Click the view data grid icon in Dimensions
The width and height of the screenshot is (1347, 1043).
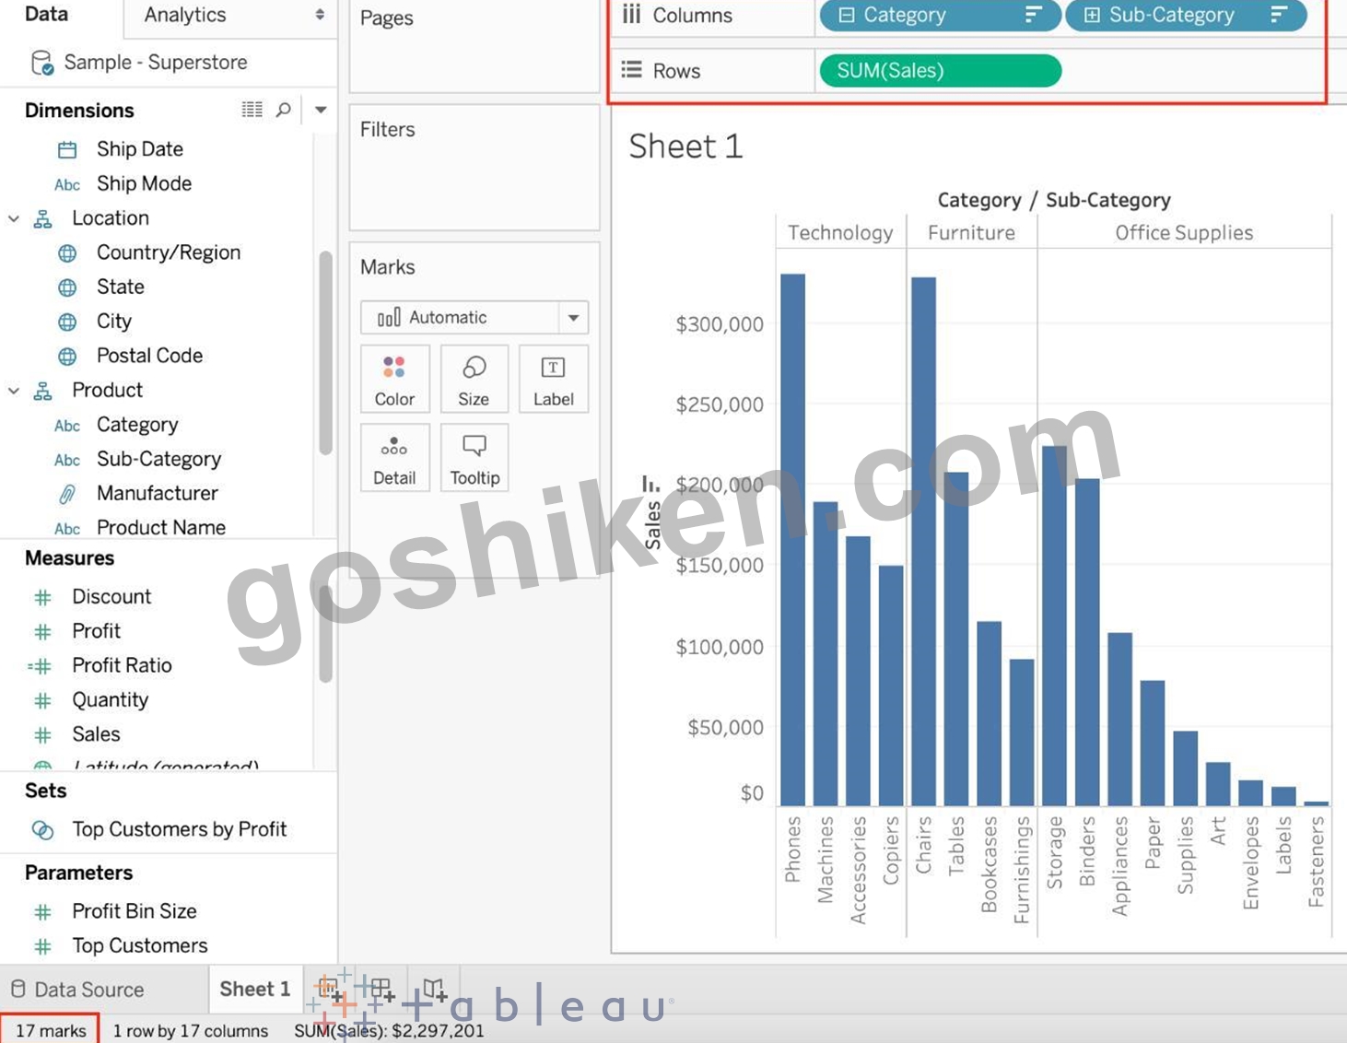point(252,110)
